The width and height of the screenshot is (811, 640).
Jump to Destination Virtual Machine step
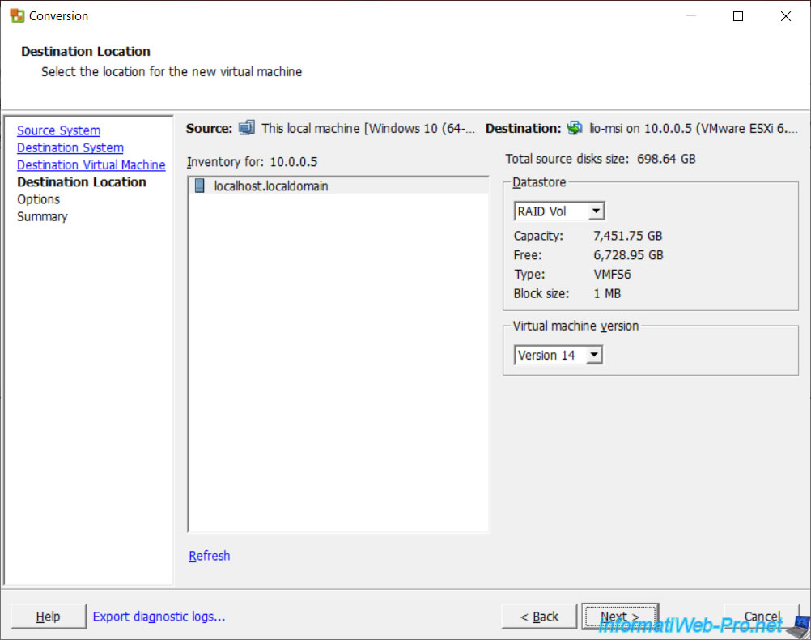tap(91, 164)
